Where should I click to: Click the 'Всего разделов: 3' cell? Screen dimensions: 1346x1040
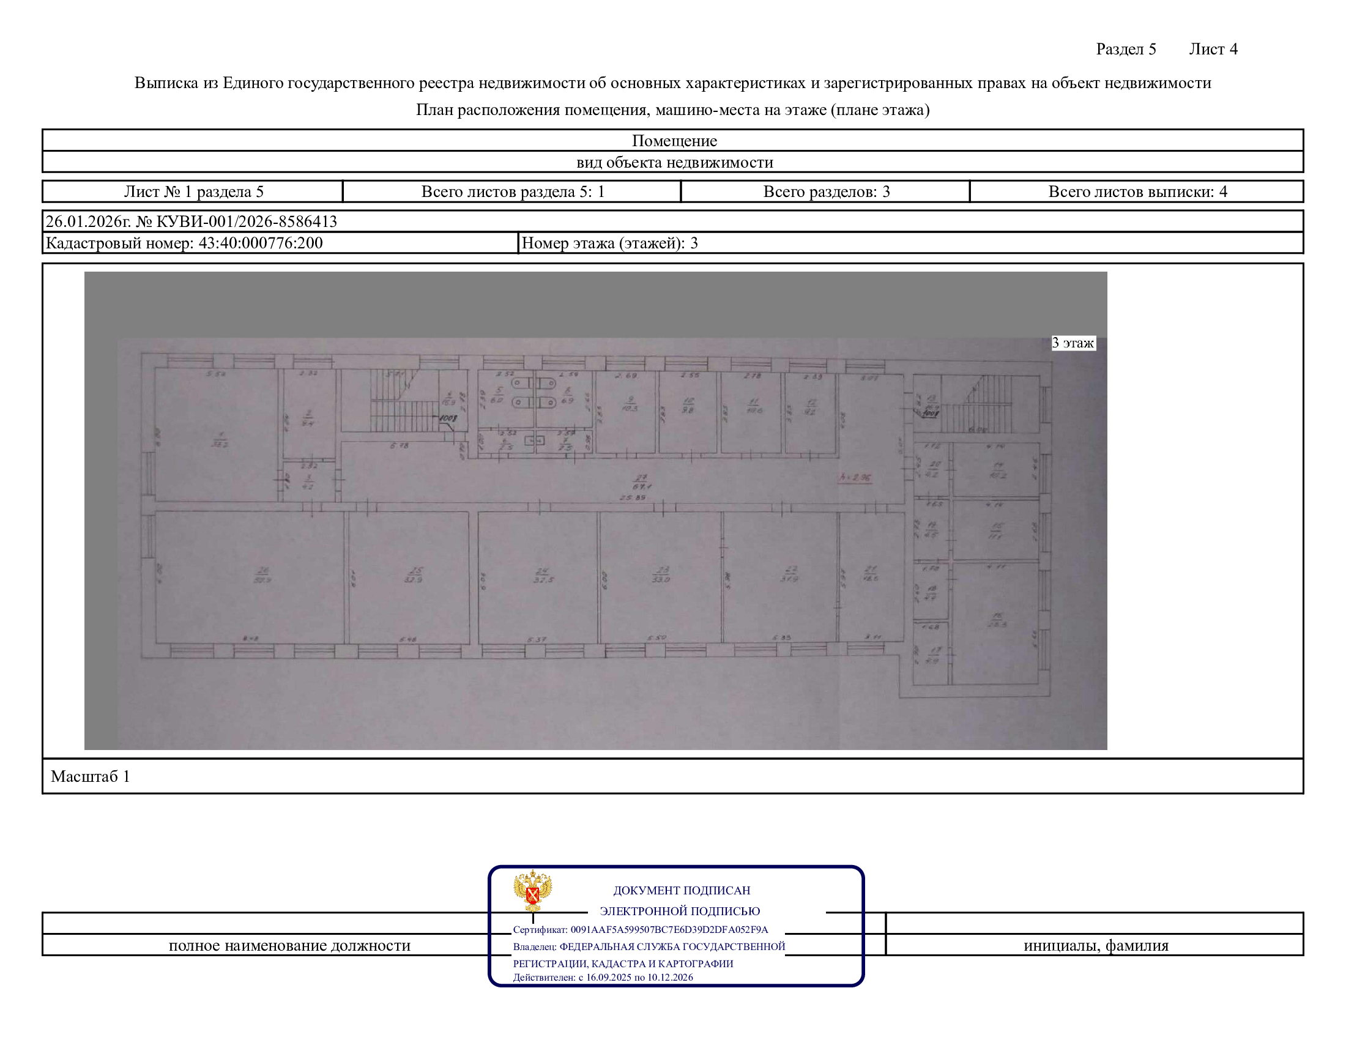coord(826,191)
